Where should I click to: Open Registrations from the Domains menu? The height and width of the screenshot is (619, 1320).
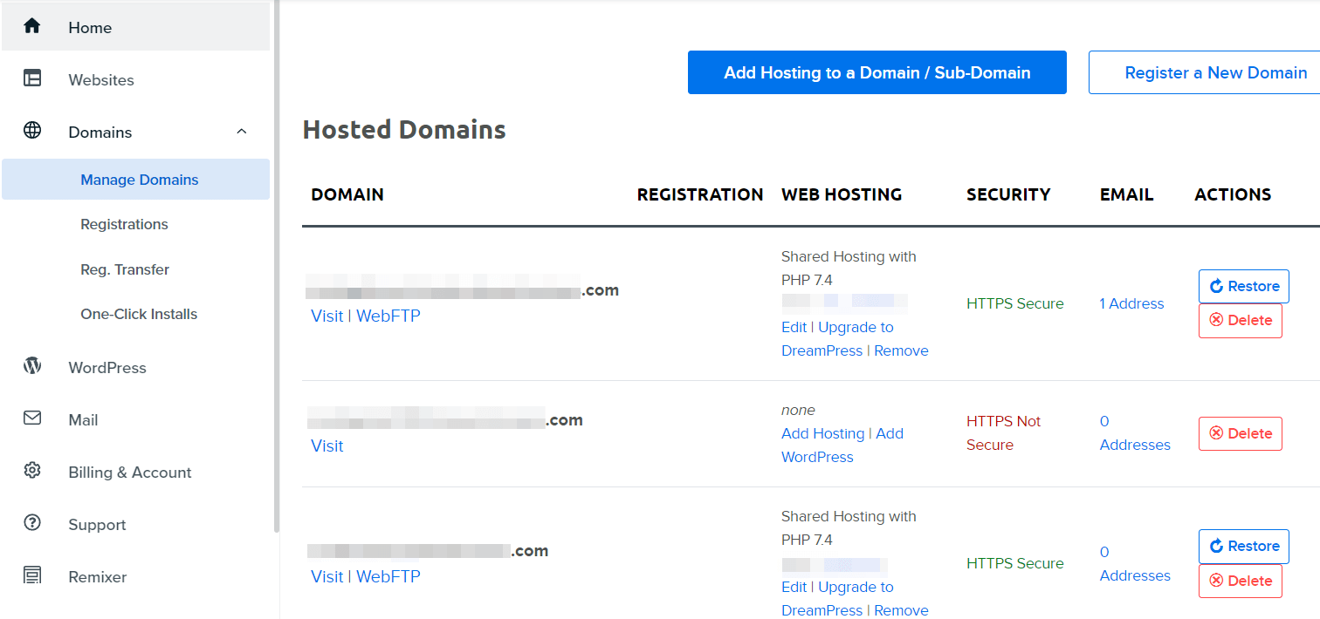click(124, 224)
